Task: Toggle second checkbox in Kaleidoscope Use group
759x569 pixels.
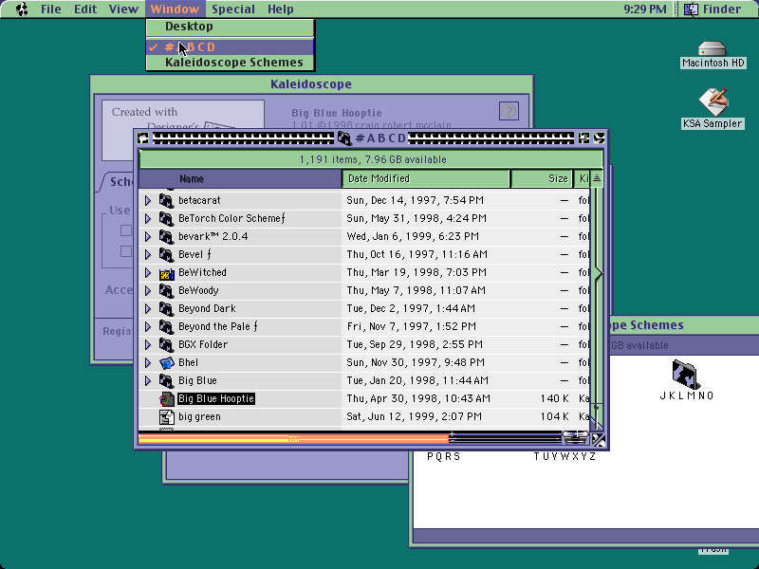Action: (126, 251)
